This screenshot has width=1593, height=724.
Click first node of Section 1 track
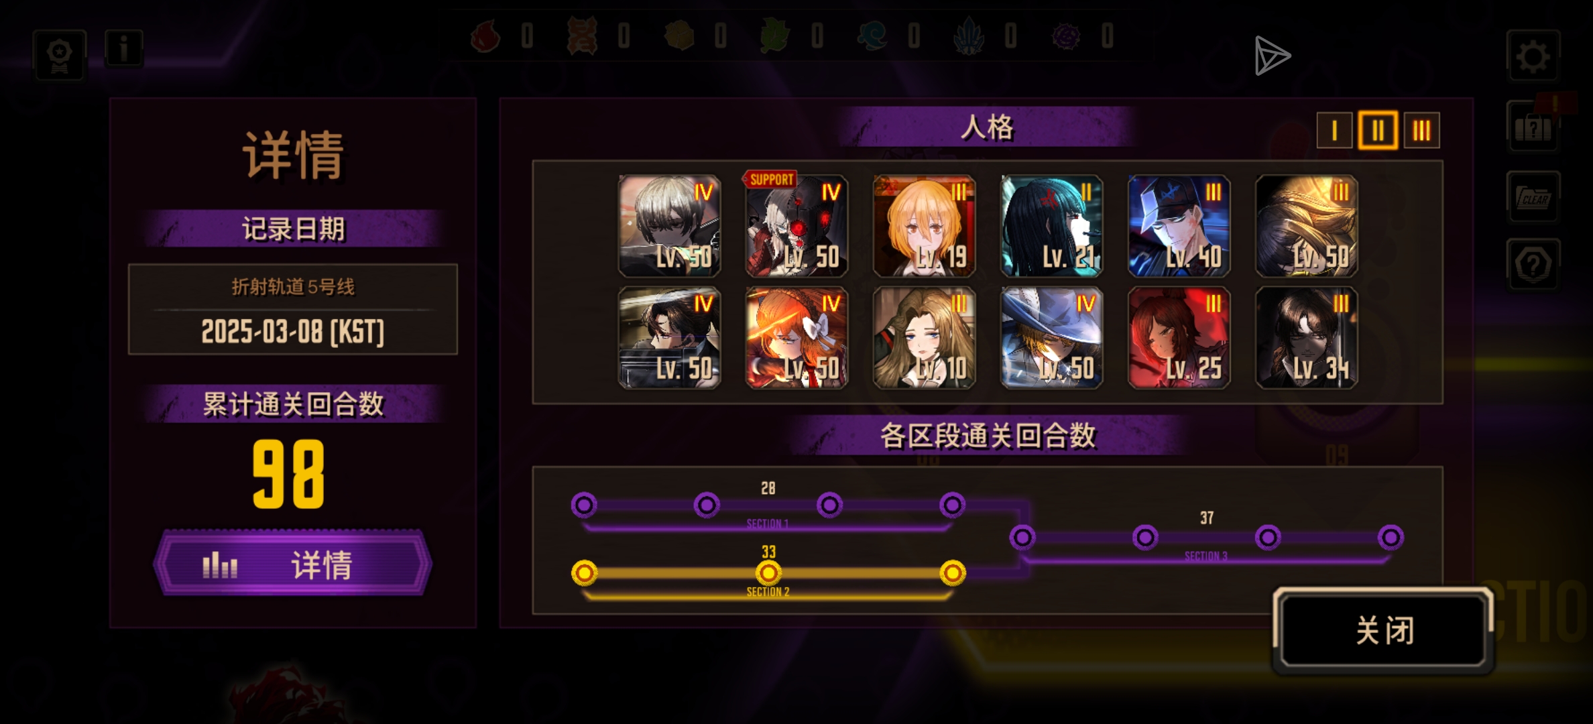click(583, 505)
